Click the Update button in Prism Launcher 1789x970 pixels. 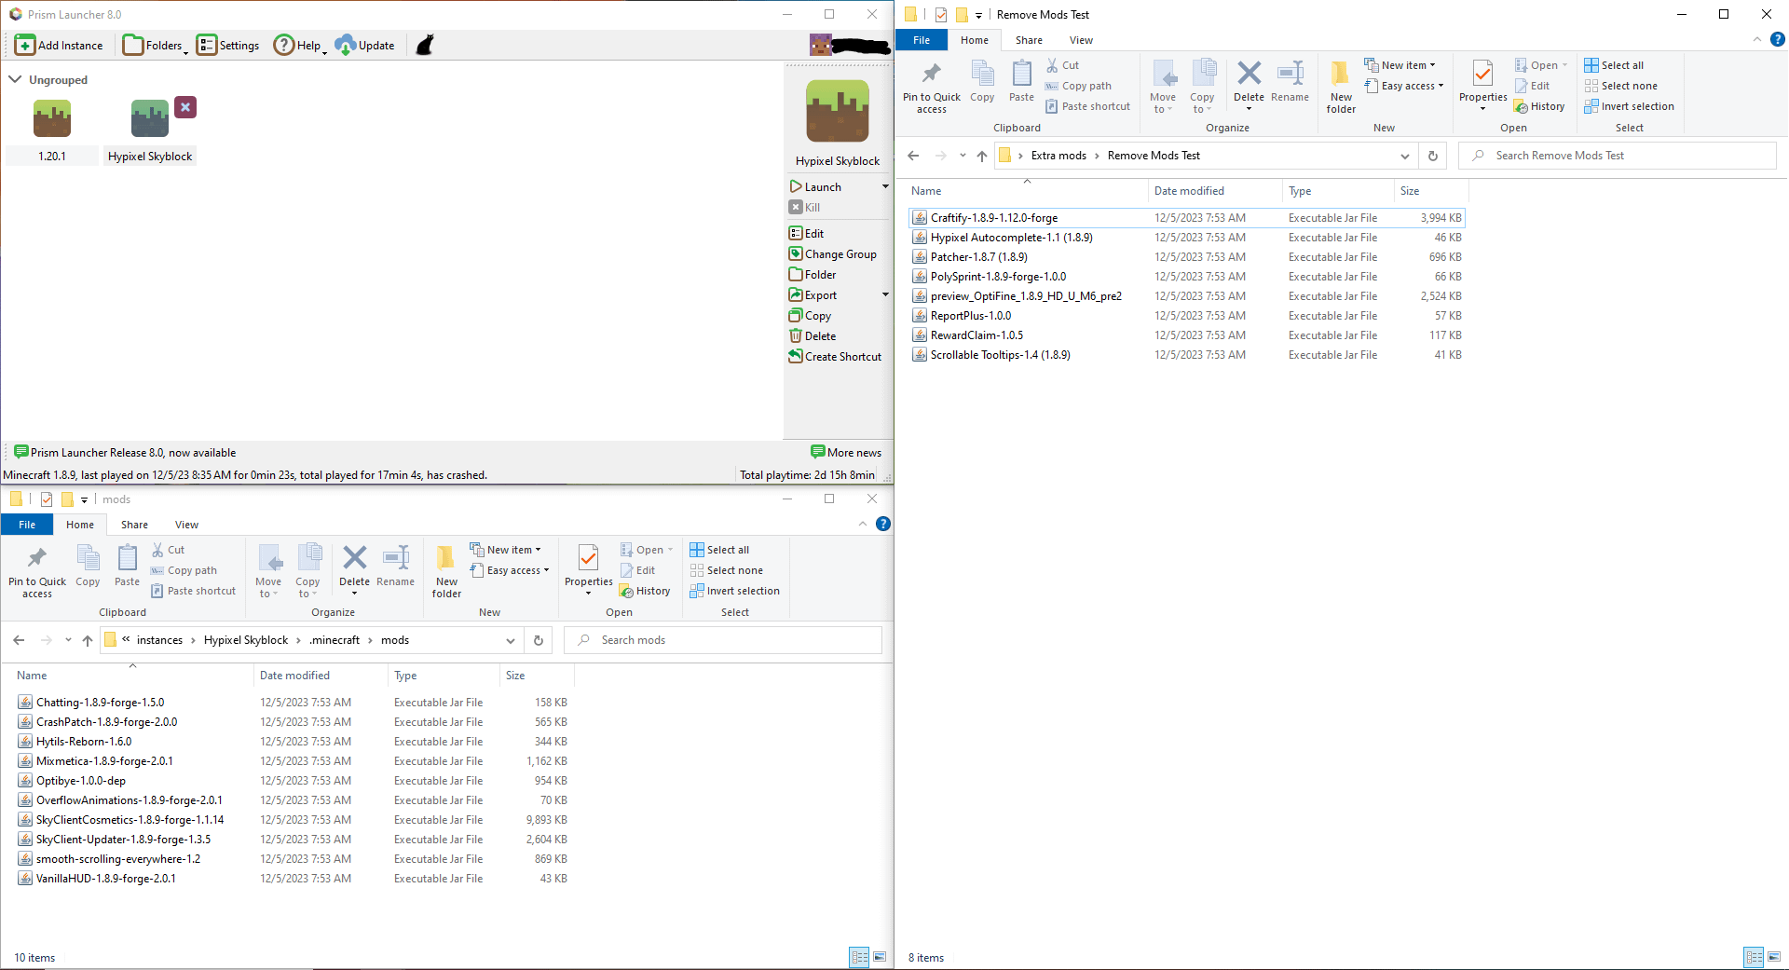click(x=365, y=45)
